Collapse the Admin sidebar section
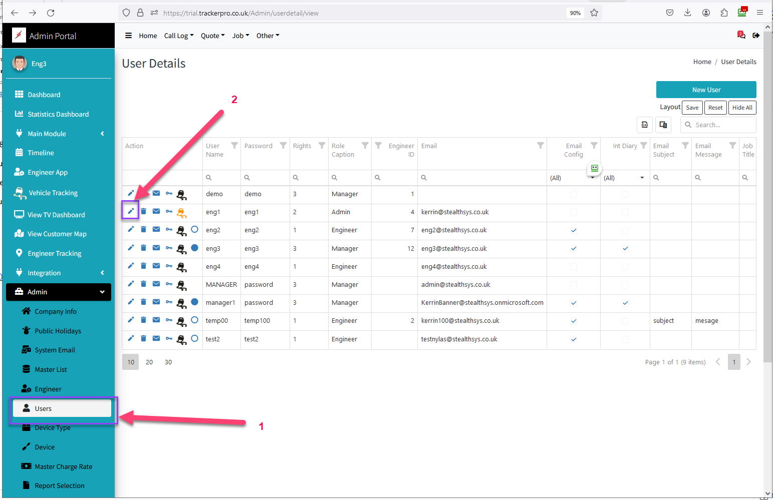The height and width of the screenshot is (500, 773). tap(59, 292)
